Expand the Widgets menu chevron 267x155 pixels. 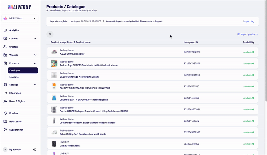[35, 55]
